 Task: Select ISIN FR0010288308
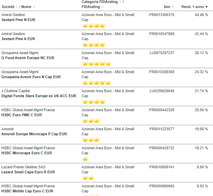(x=162, y=72)
